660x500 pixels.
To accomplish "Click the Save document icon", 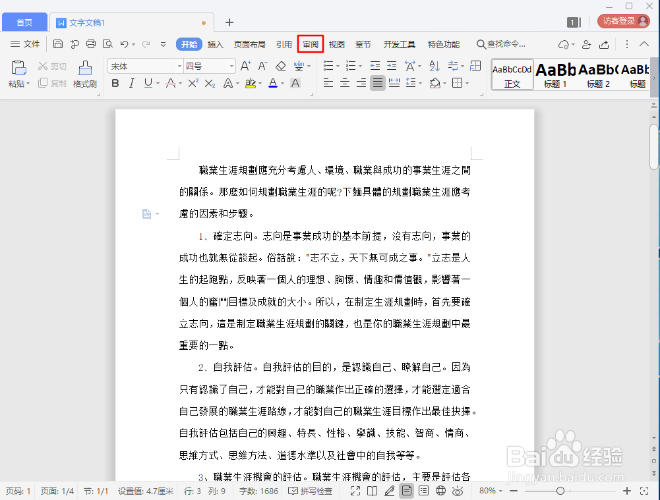I will (58, 44).
